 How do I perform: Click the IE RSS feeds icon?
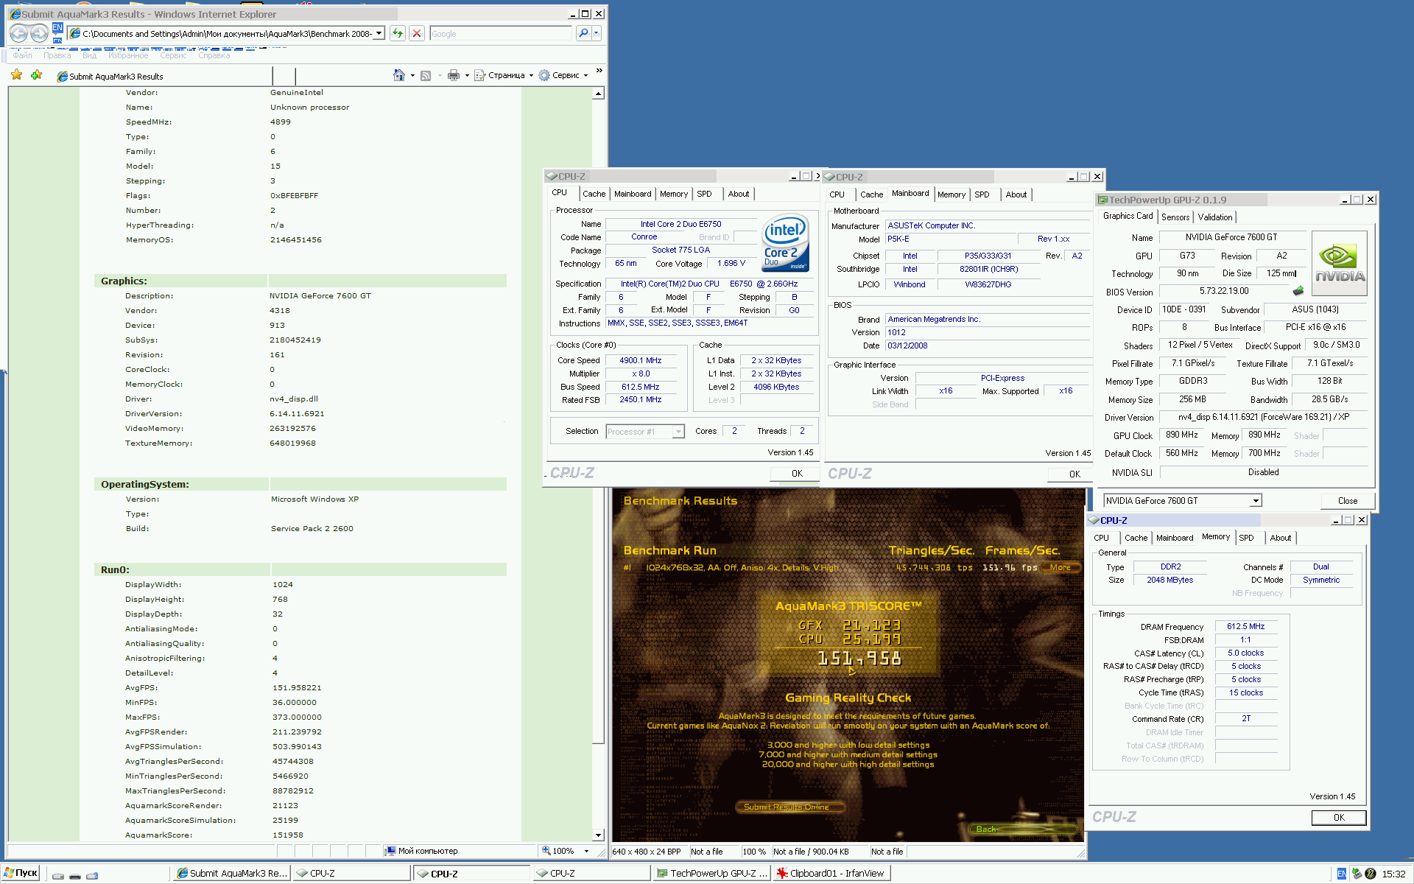coord(426,75)
